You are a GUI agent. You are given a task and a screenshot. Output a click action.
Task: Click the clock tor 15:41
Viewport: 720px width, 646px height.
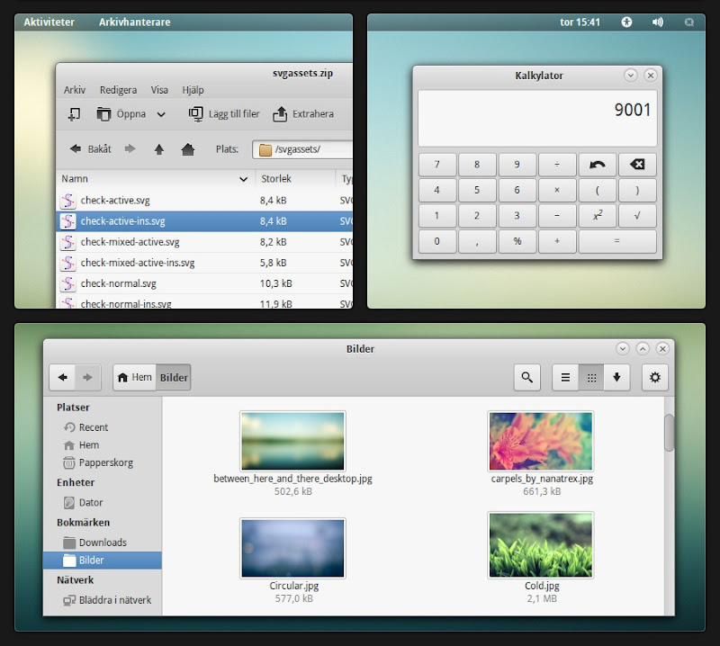coord(580,22)
